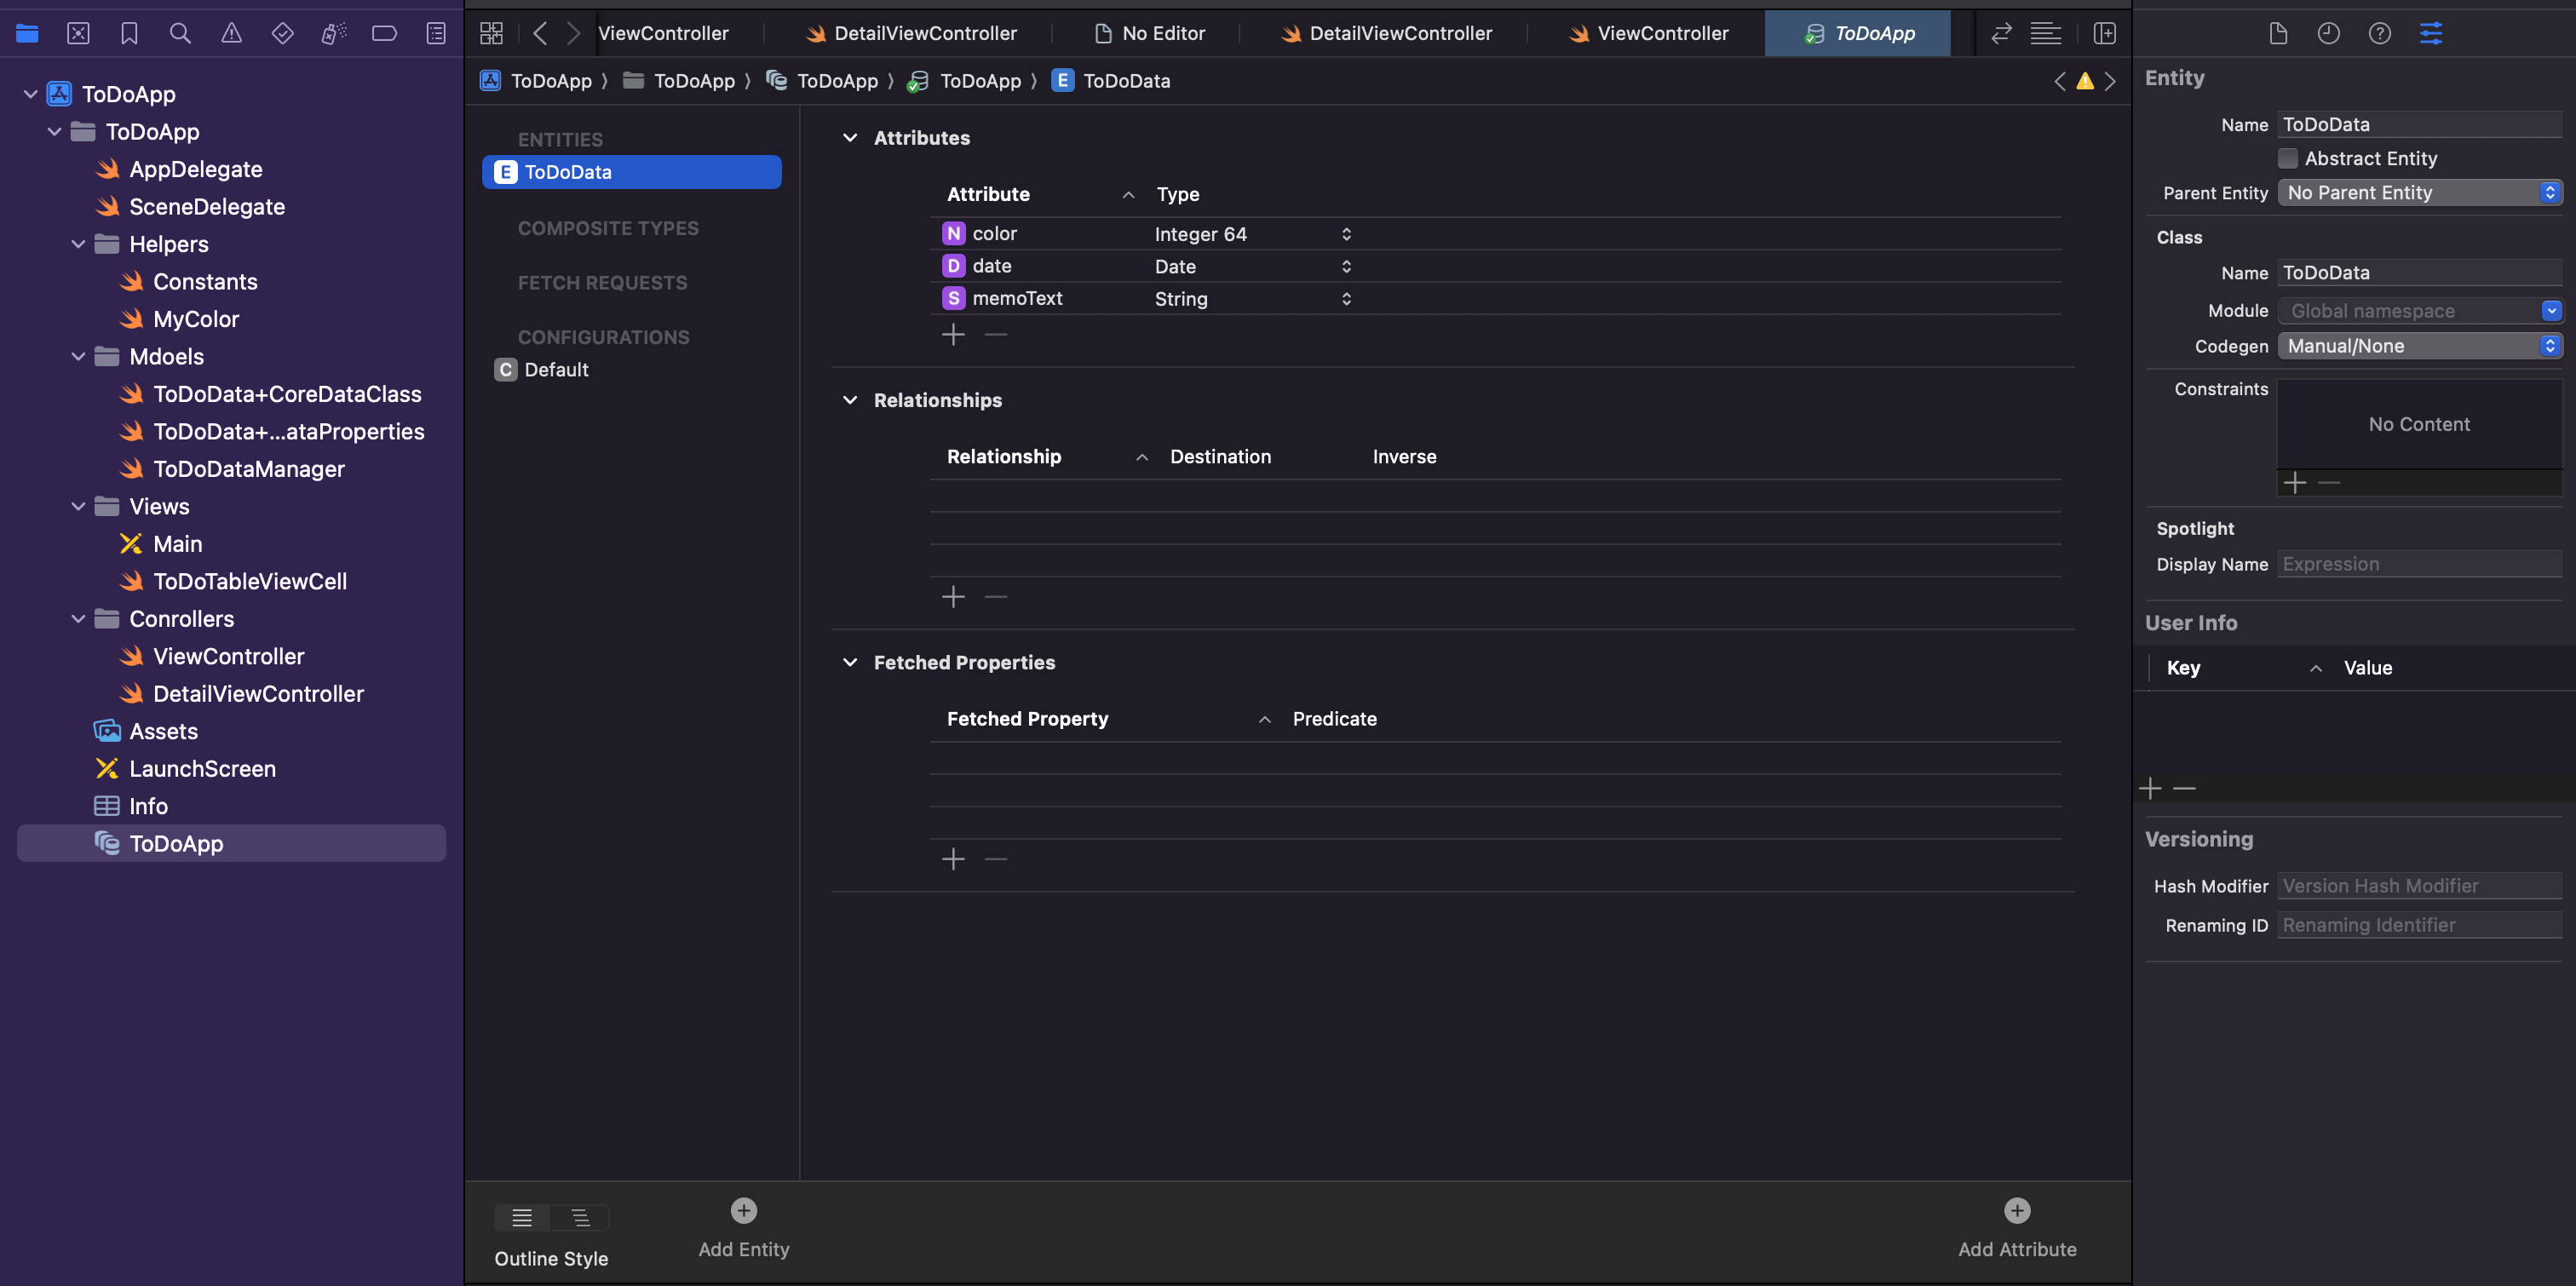This screenshot has height=1286, width=2576.
Task: Collapse the Relationships section
Action: pyautogui.click(x=850, y=400)
